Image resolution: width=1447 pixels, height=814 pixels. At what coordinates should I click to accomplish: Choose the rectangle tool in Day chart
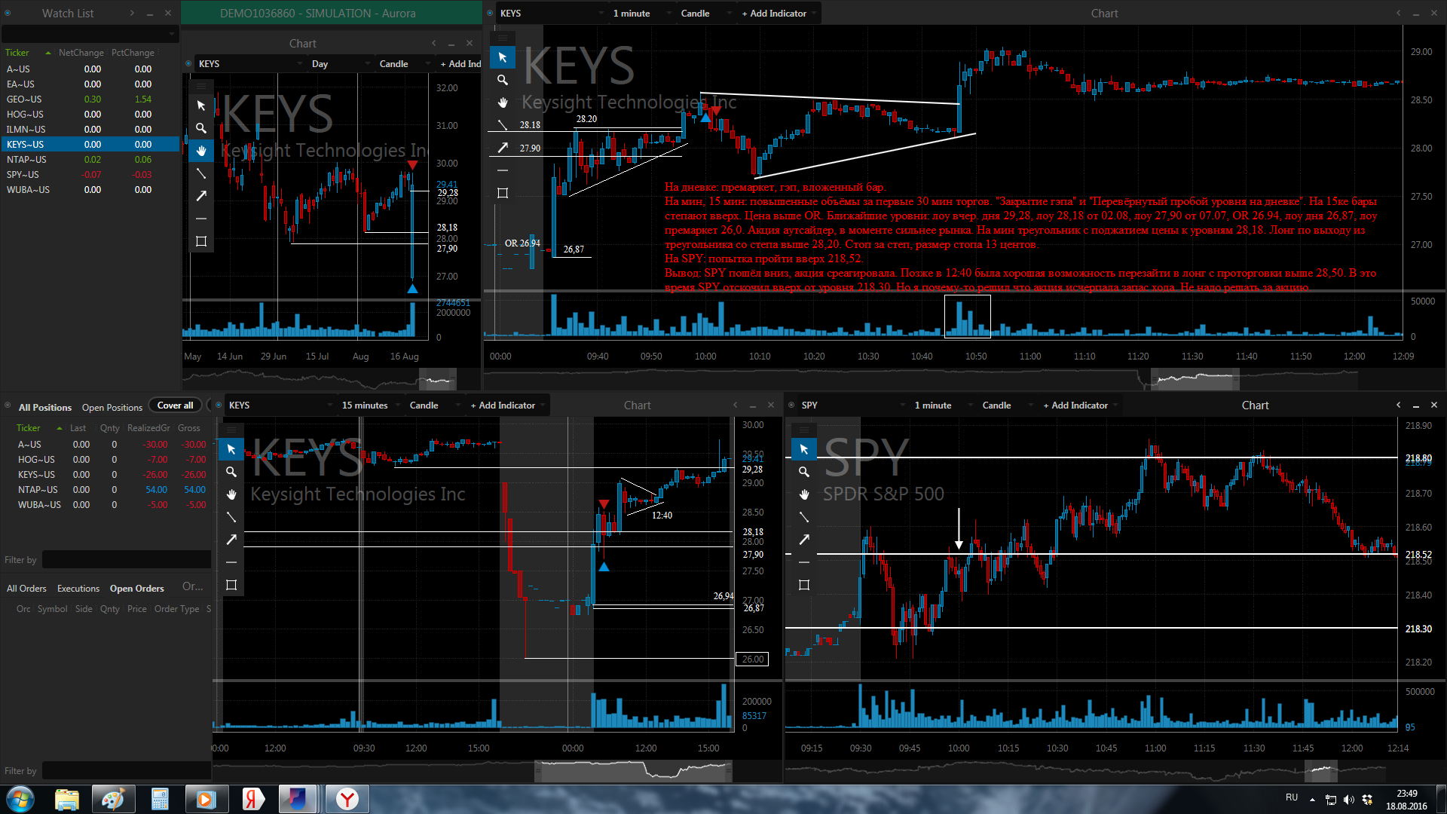click(201, 241)
